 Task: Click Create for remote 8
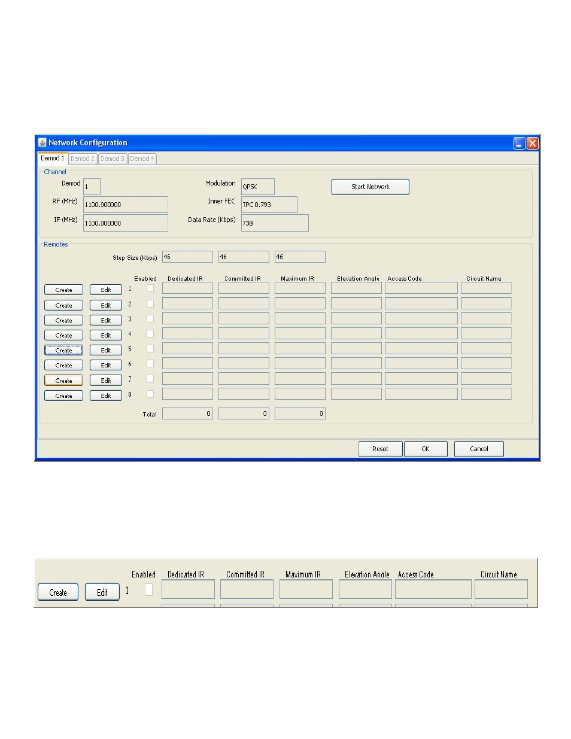(x=63, y=396)
